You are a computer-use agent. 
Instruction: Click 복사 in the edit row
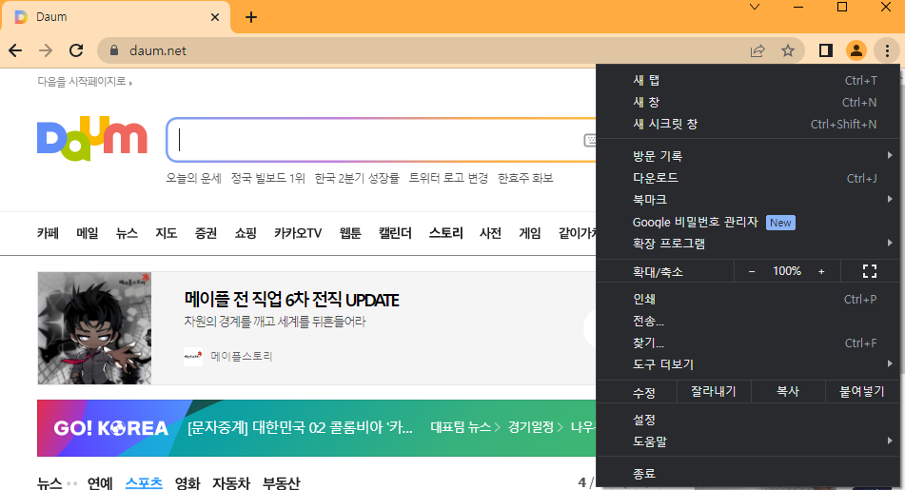coord(788,392)
